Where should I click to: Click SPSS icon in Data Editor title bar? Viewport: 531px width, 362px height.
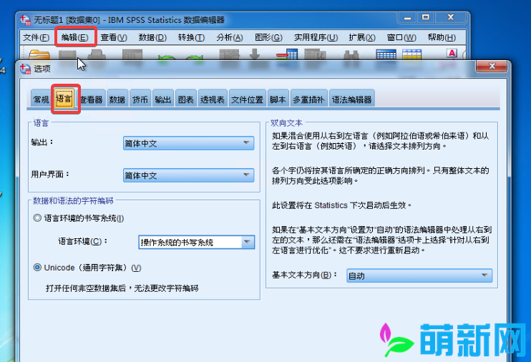tap(25, 20)
